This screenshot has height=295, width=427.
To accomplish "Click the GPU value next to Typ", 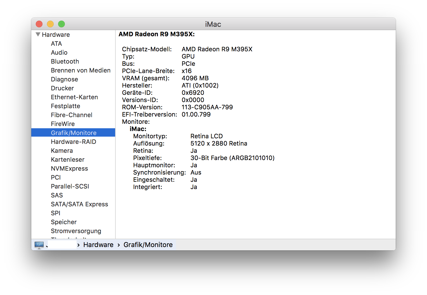I will point(188,56).
